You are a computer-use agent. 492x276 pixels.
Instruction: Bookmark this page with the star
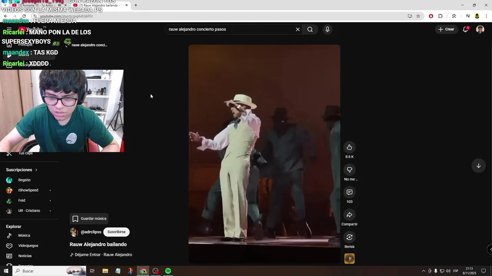pyautogui.click(x=418, y=16)
